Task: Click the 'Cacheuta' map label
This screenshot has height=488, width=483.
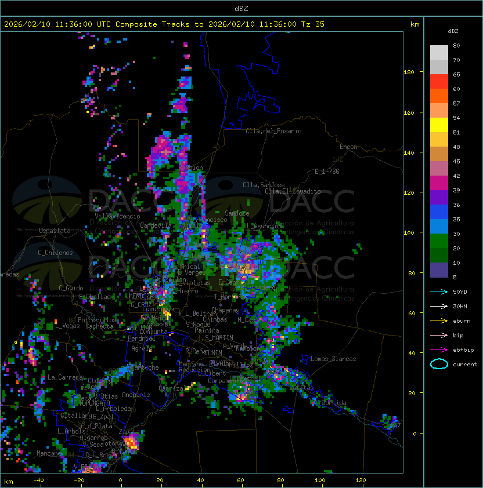Action: [99, 326]
